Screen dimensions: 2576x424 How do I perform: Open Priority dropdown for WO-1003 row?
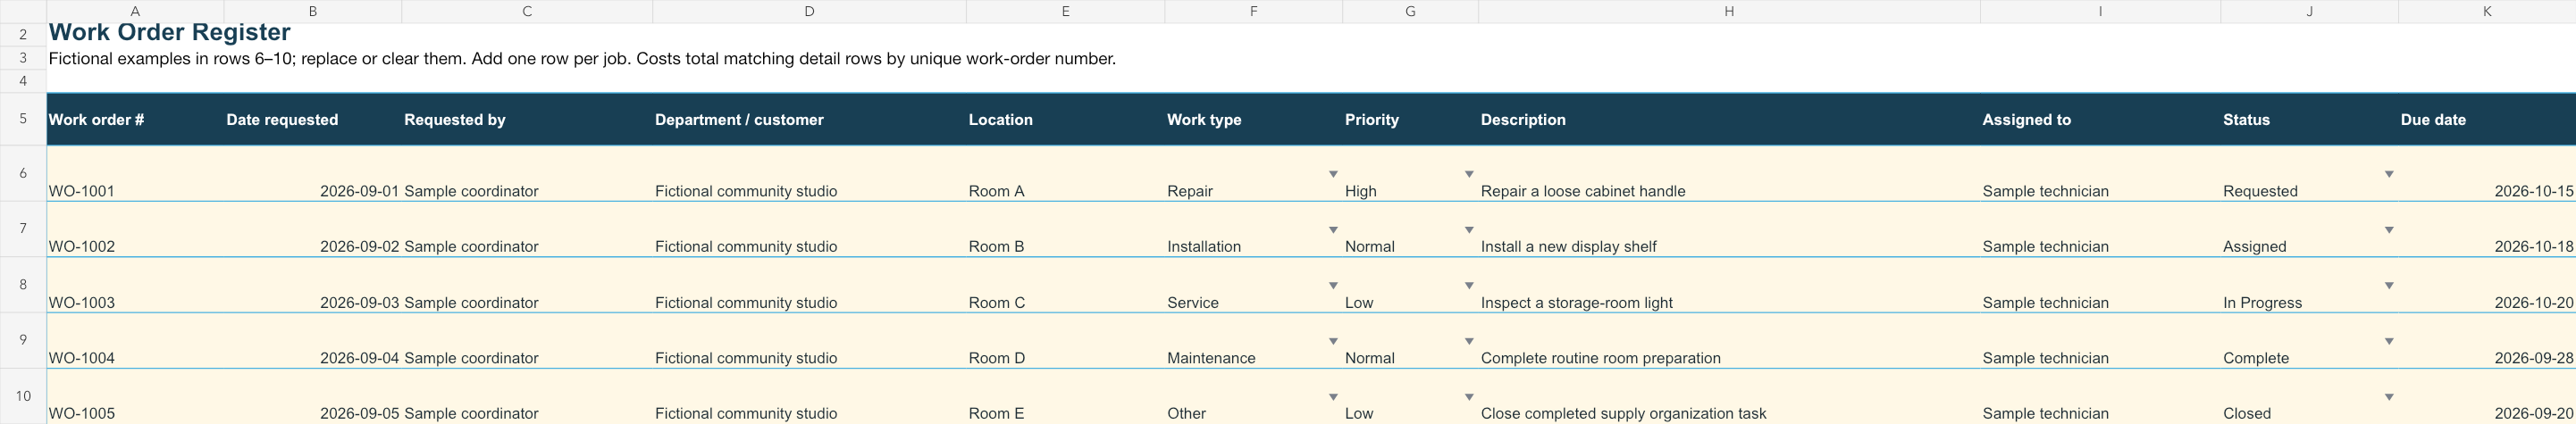coord(1468,286)
